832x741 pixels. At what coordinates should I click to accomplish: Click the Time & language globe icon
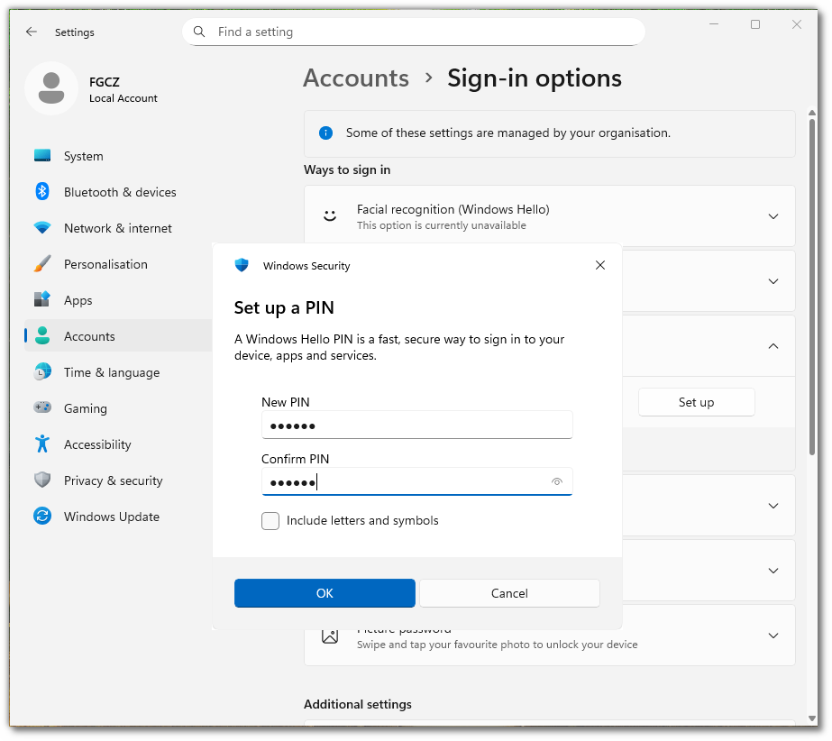(x=42, y=372)
